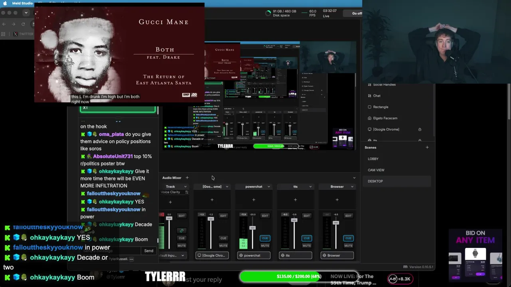Click EDIT on the powerchat channel
The width and height of the screenshot is (511, 287).
coord(265,216)
